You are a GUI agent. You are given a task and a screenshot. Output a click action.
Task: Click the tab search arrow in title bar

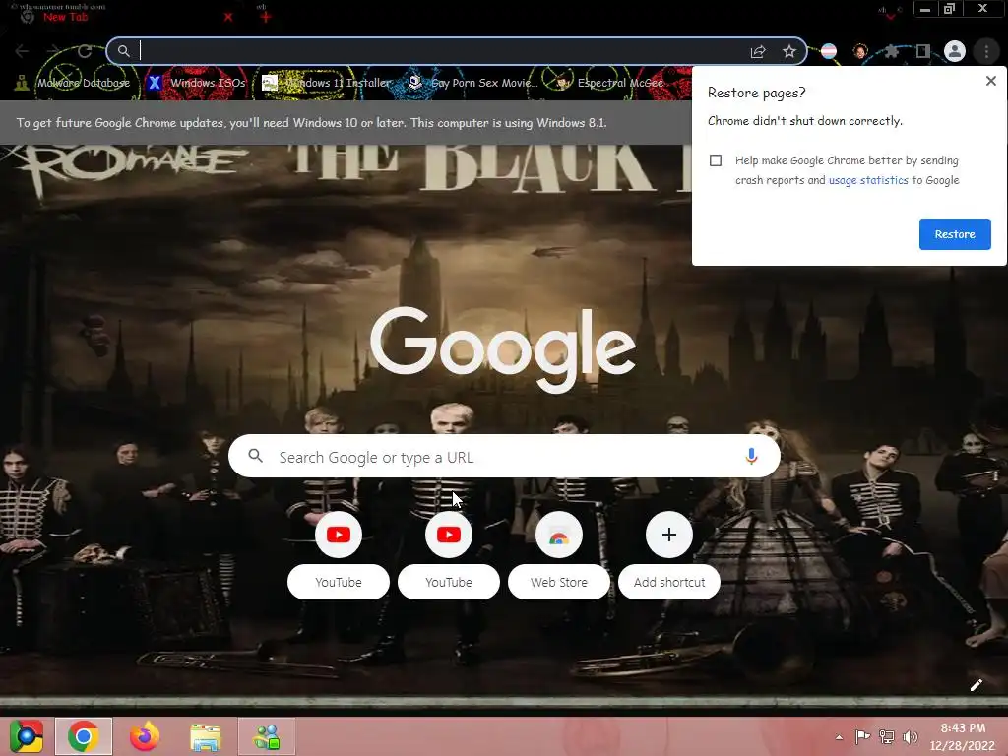(890, 16)
